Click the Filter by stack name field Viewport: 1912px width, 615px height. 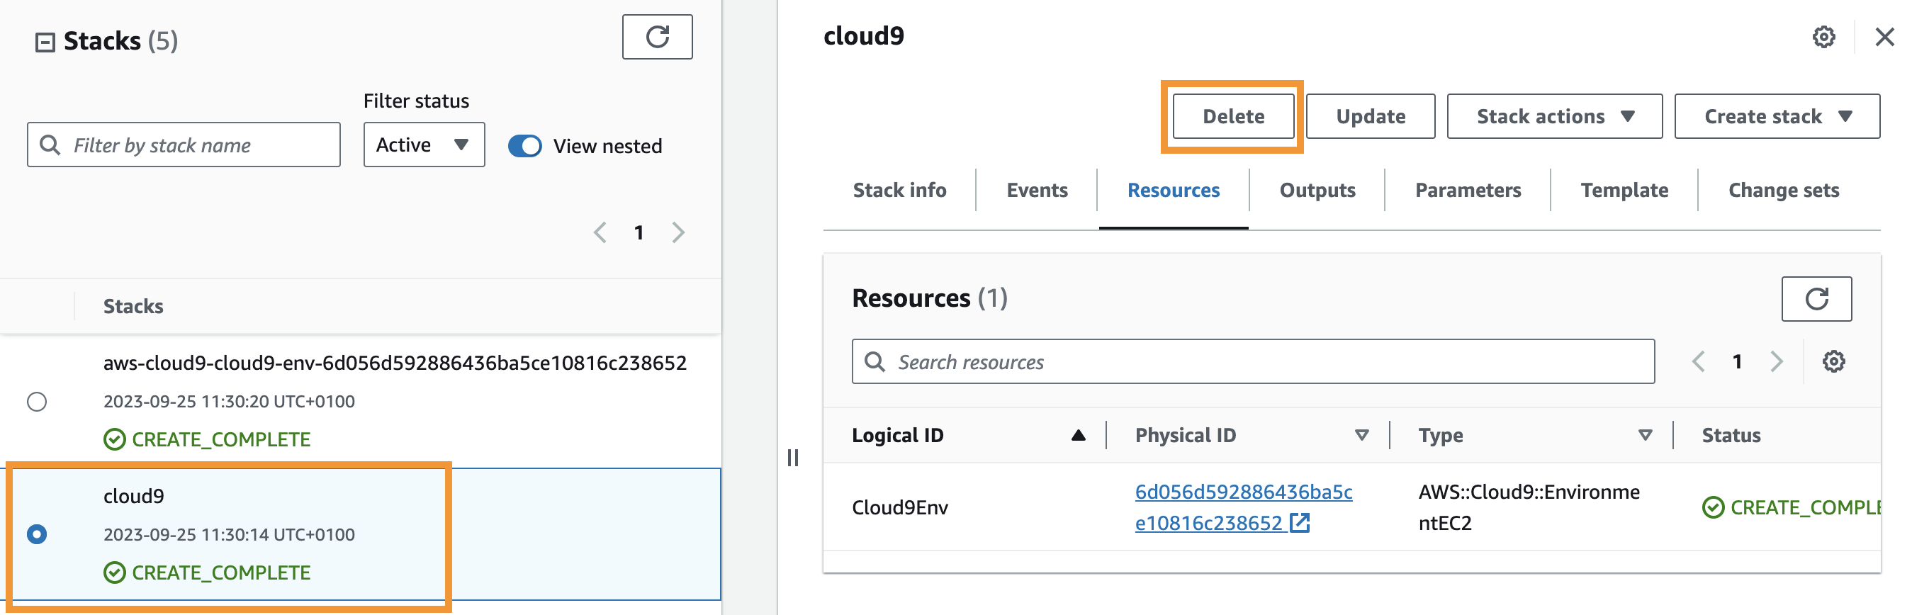(x=184, y=145)
